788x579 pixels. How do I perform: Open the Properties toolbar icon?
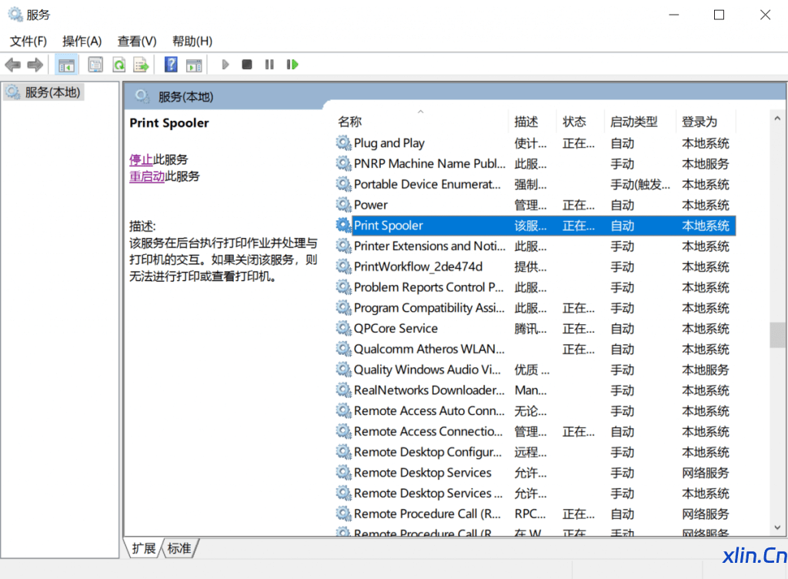point(95,65)
